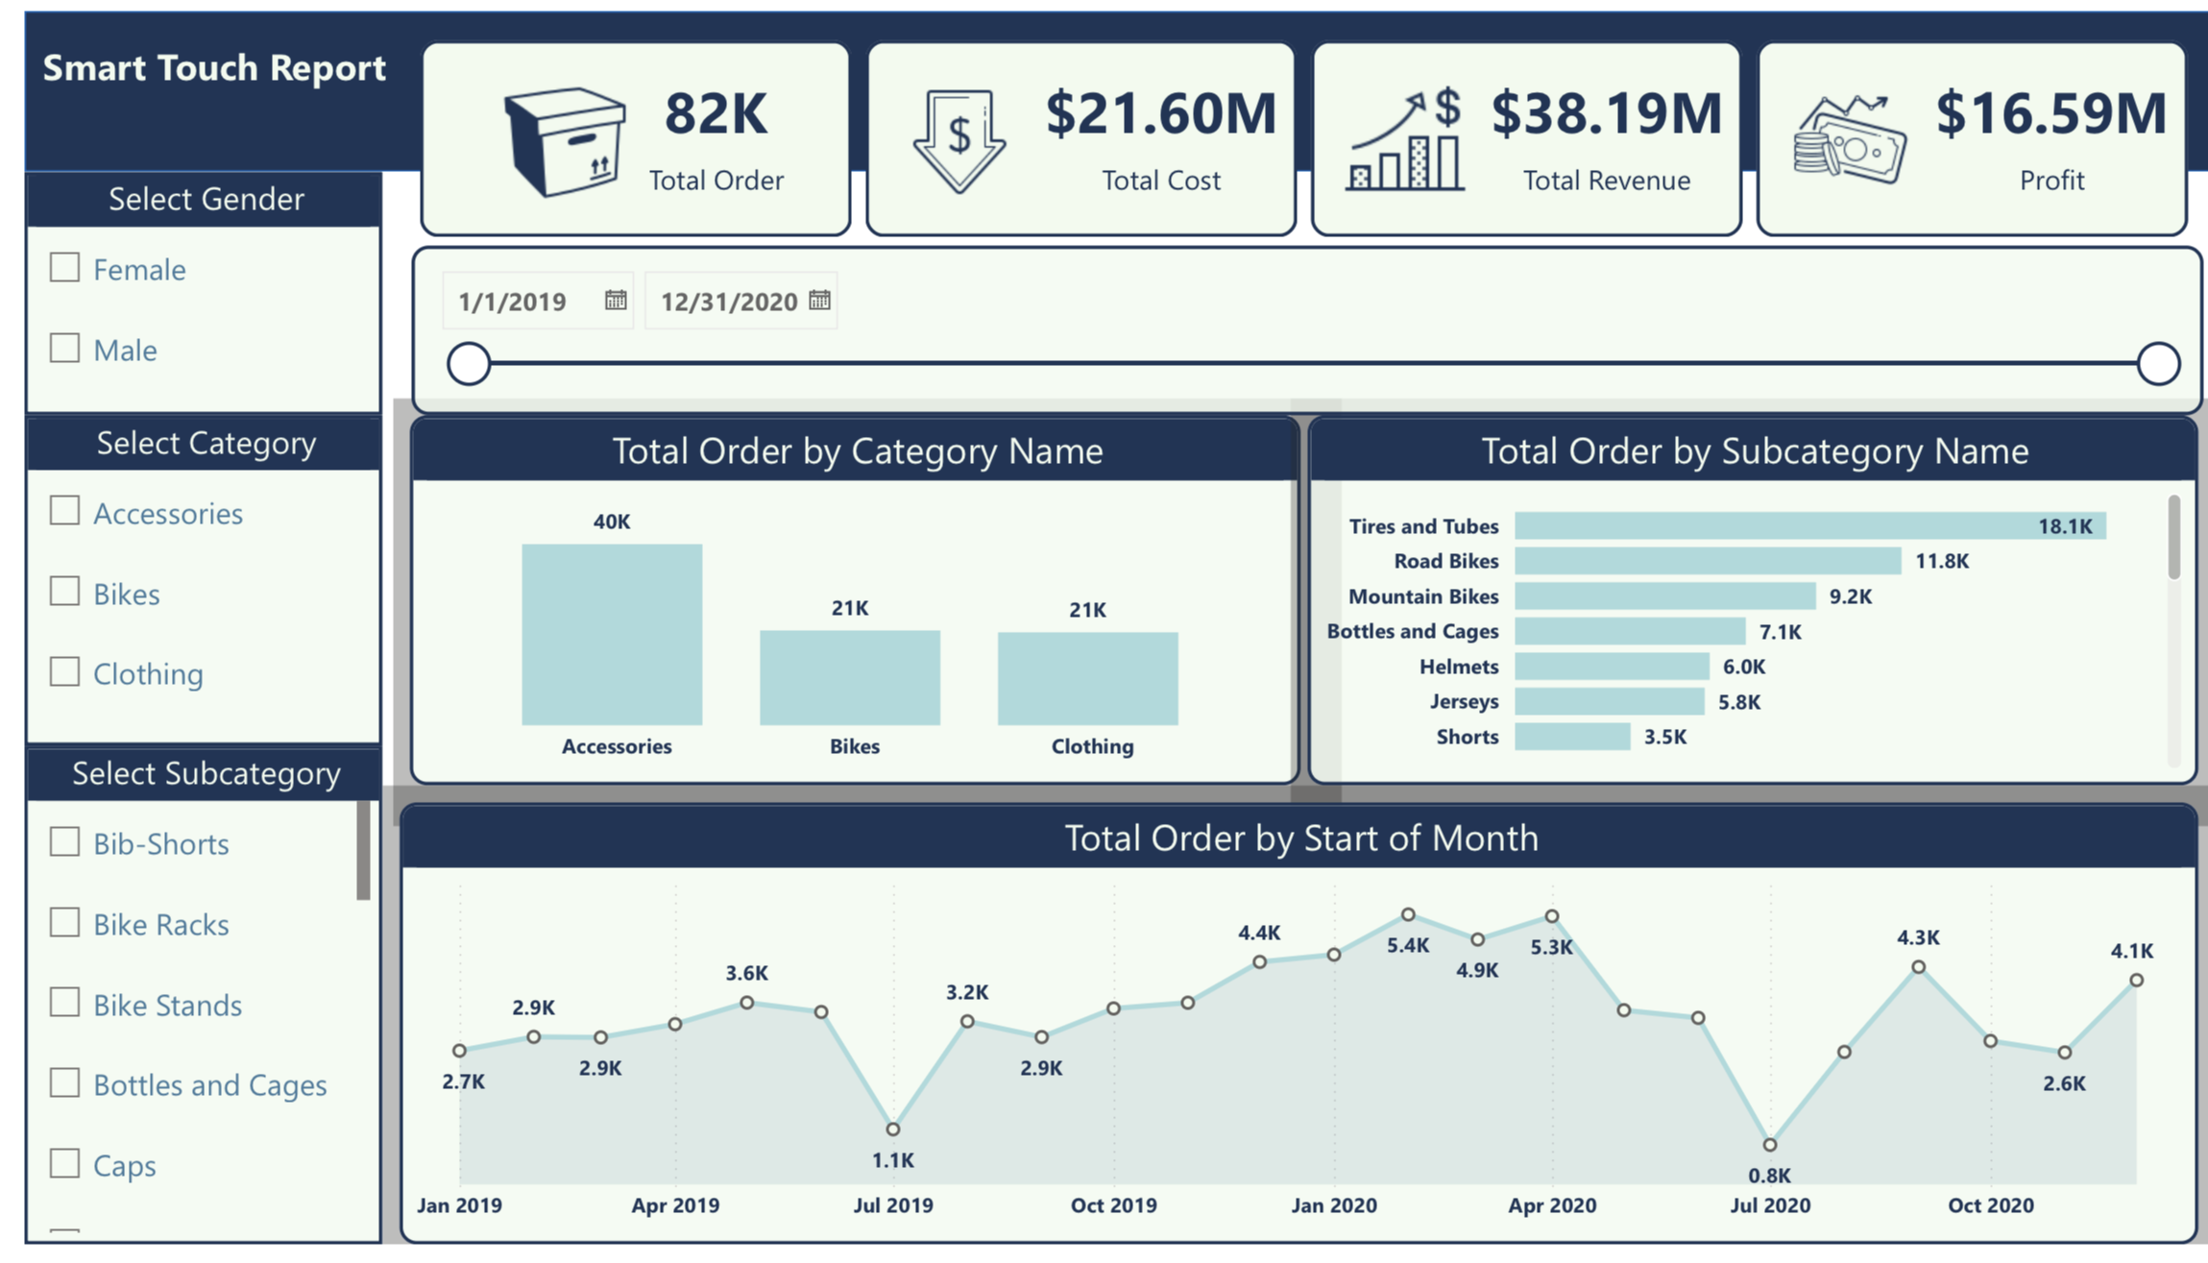Select the Bottles and Cages subcategory checkbox
Image resolution: width=2208 pixels, height=1263 pixels.
point(64,1082)
